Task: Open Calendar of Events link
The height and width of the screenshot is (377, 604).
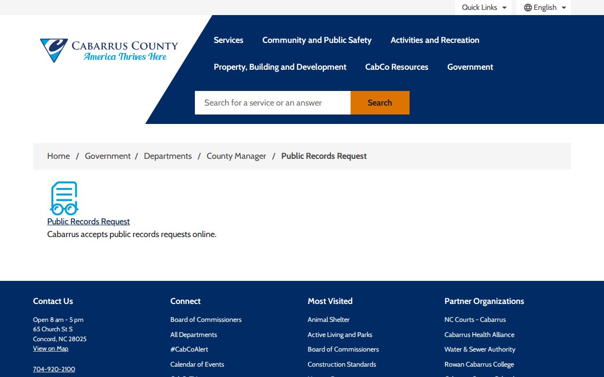Action: tap(197, 364)
